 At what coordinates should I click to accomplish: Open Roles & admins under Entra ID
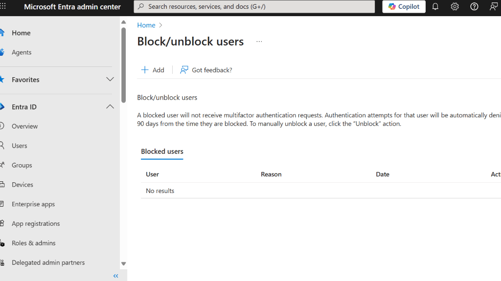(34, 243)
